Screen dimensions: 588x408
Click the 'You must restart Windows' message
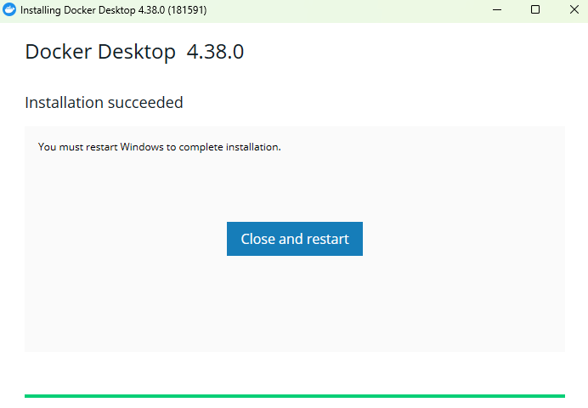[160, 147]
